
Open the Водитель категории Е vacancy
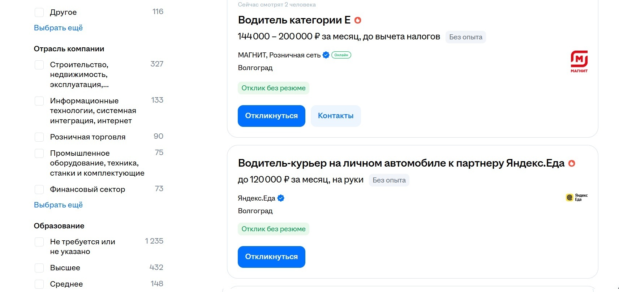293,20
